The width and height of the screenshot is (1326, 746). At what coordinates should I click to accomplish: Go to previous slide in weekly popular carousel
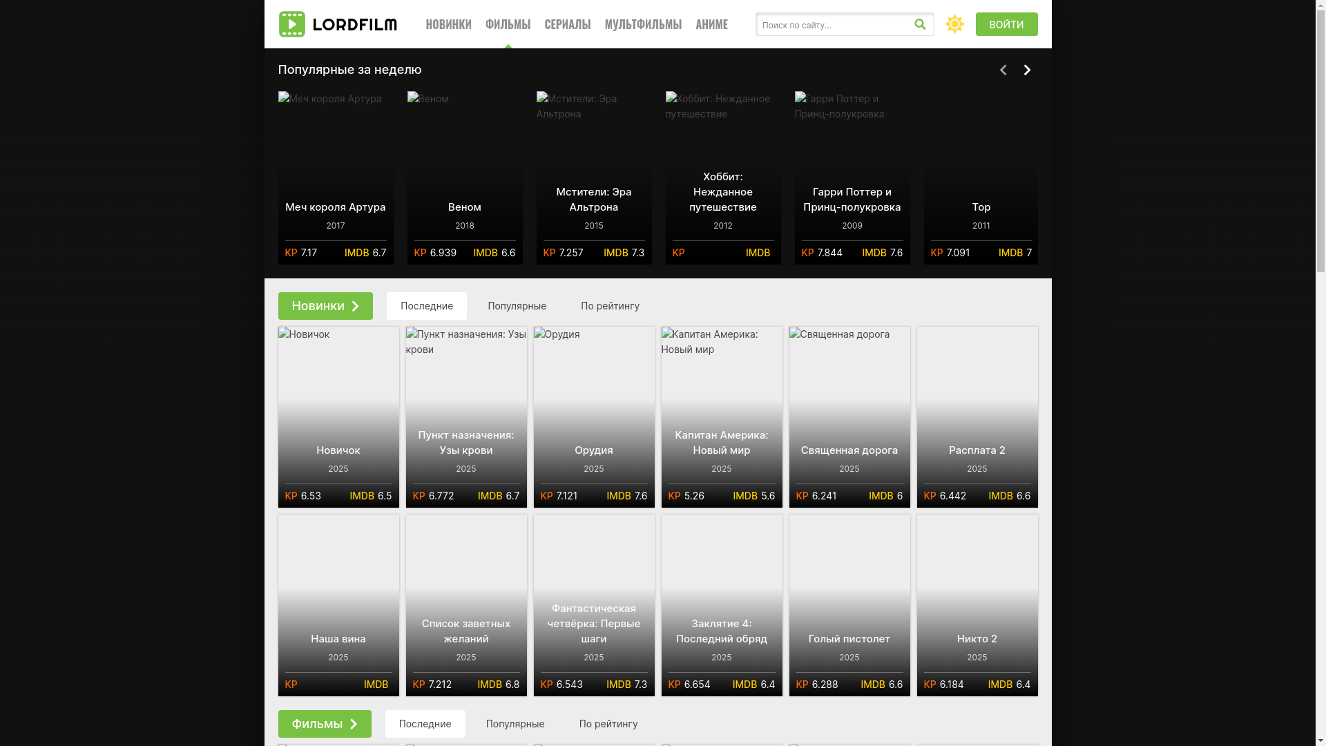1003,70
